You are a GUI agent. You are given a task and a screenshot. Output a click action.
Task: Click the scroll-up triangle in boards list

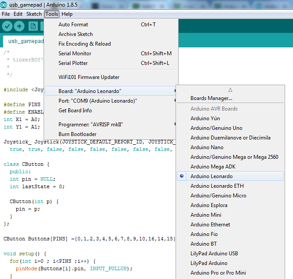230,90
